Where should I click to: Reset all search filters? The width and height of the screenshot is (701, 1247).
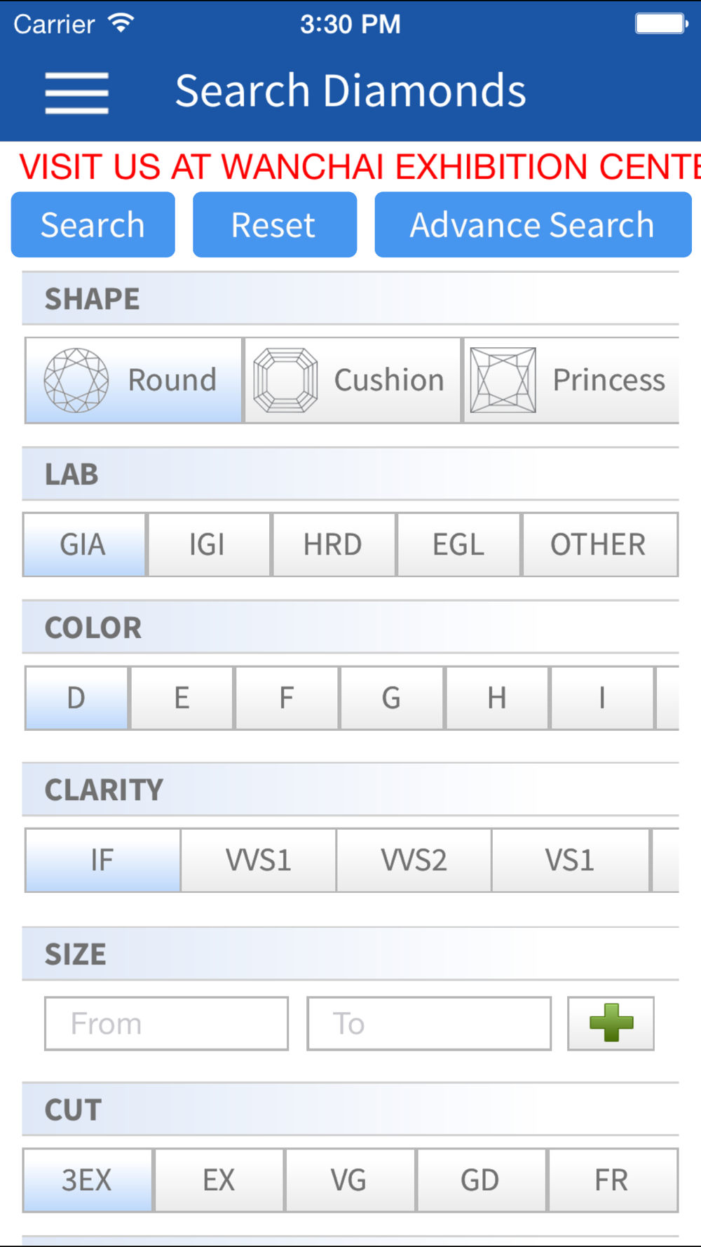tap(275, 225)
